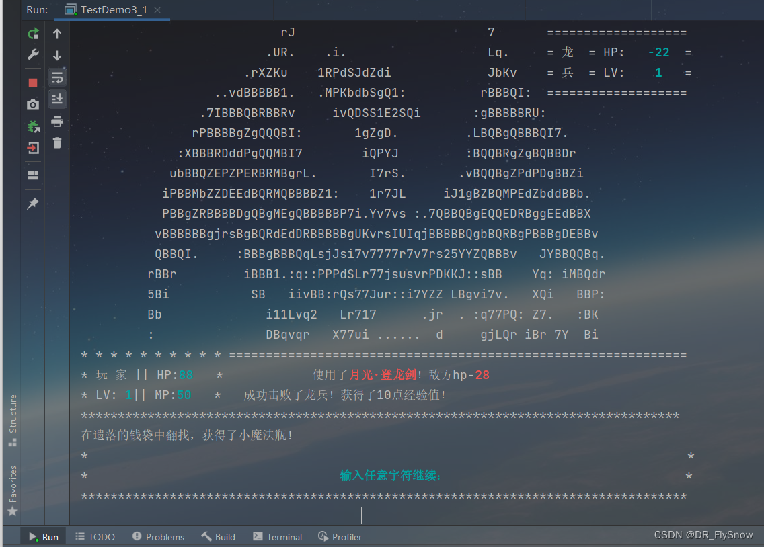The image size is (764, 547).
Task: Stop the running process red square
Action: [x=33, y=82]
